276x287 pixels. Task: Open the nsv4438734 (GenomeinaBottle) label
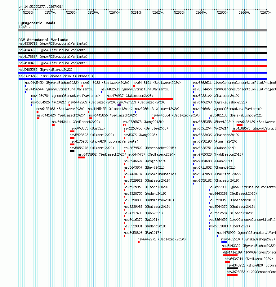coord(150,174)
